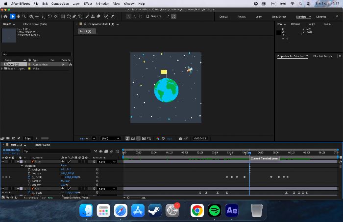Select the Roto Brush tool
This screenshot has width=343, height=222.
coord(106,16)
